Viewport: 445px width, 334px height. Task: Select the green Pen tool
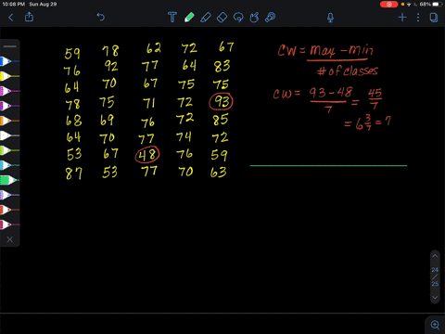click(x=189, y=18)
